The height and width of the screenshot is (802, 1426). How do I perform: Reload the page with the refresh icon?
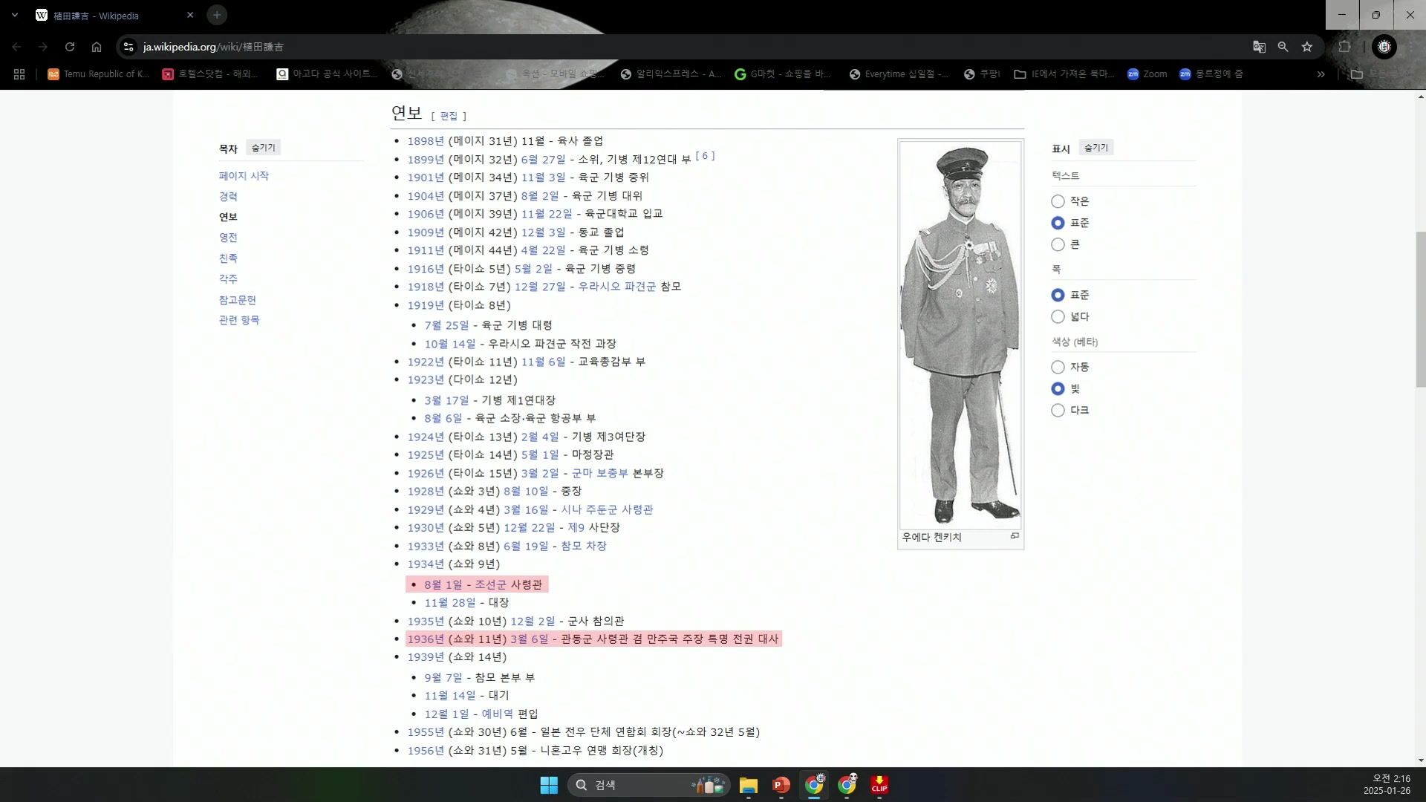pos(70,47)
